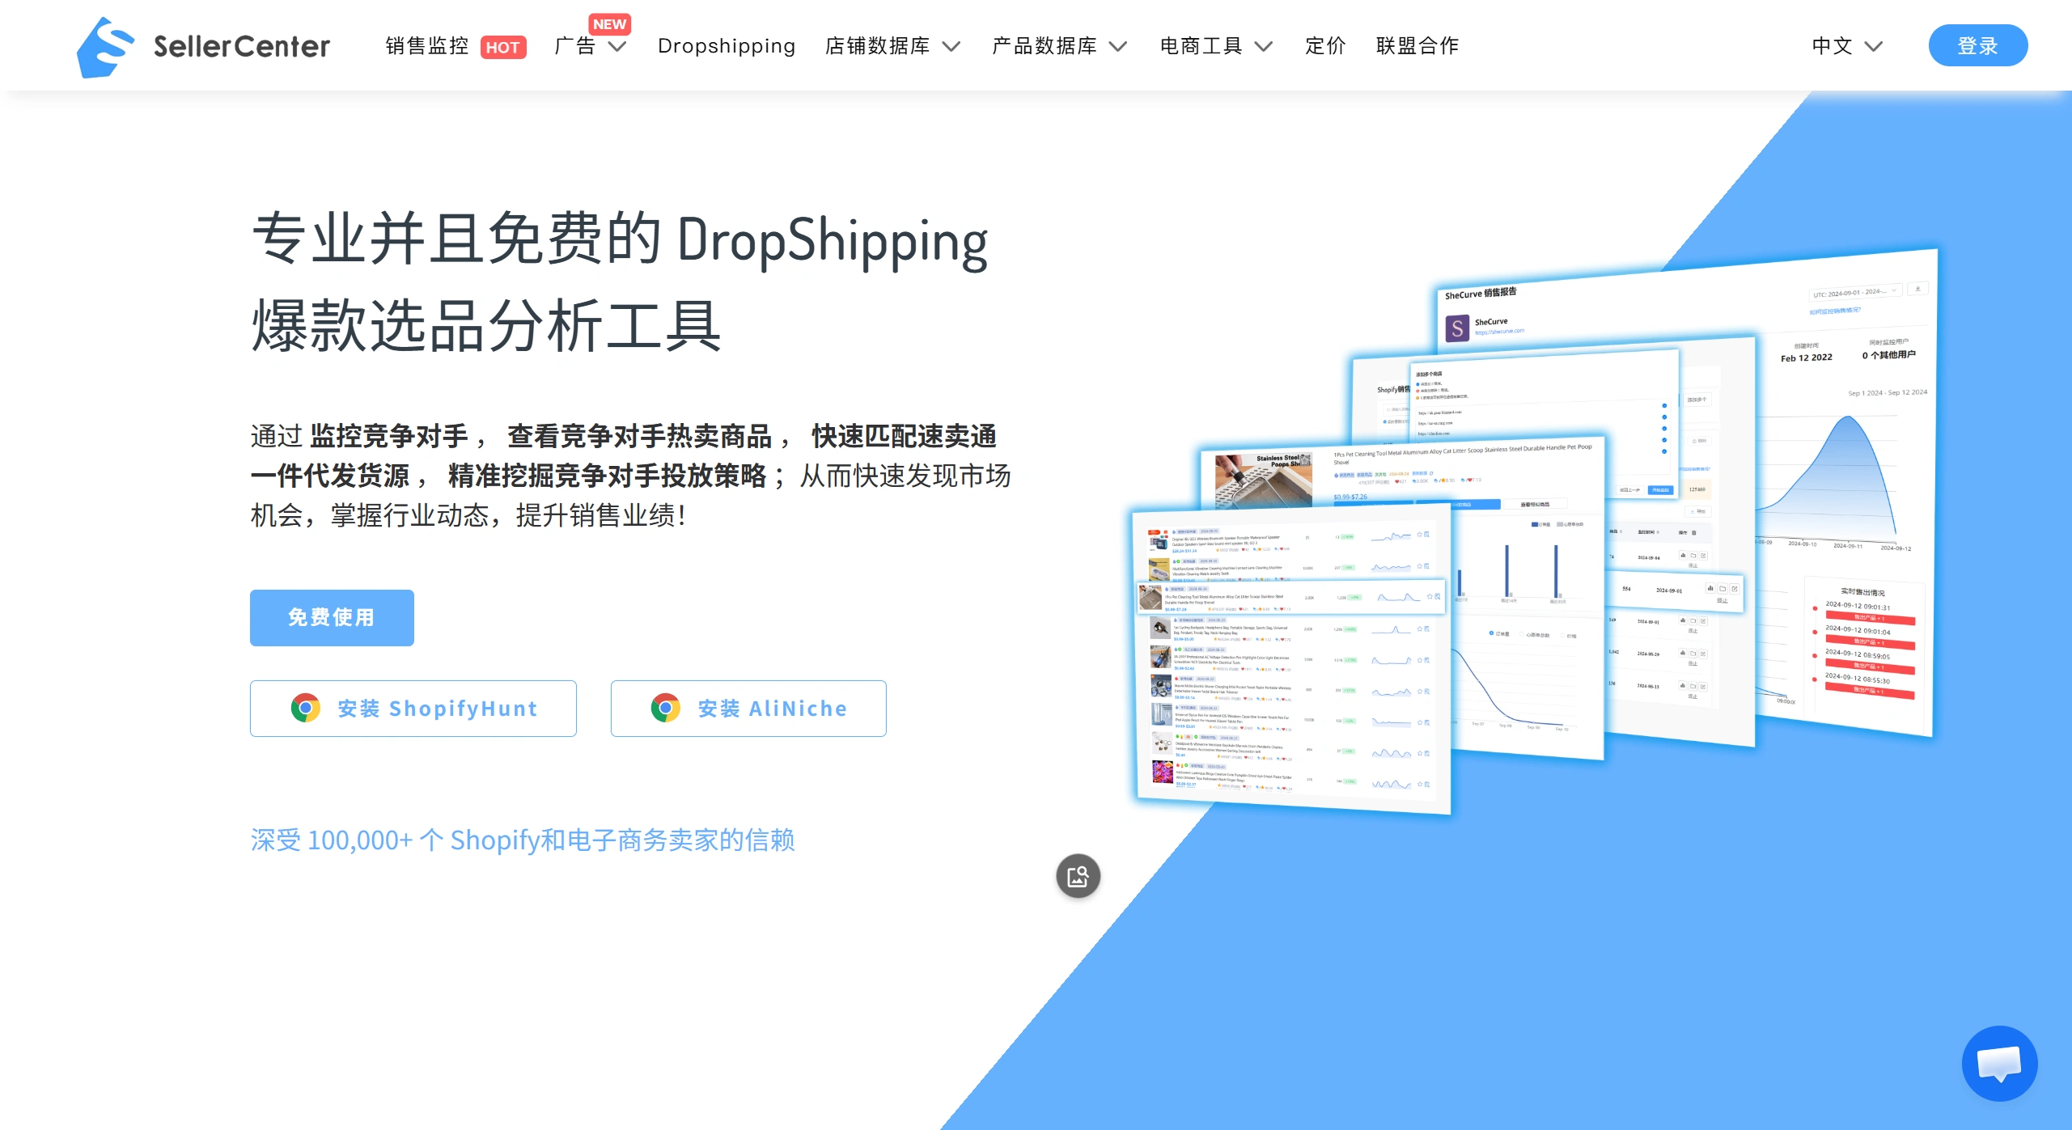2072x1130 pixels.
Task: Click the HOT badge next to 销售监控
Action: tap(503, 47)
